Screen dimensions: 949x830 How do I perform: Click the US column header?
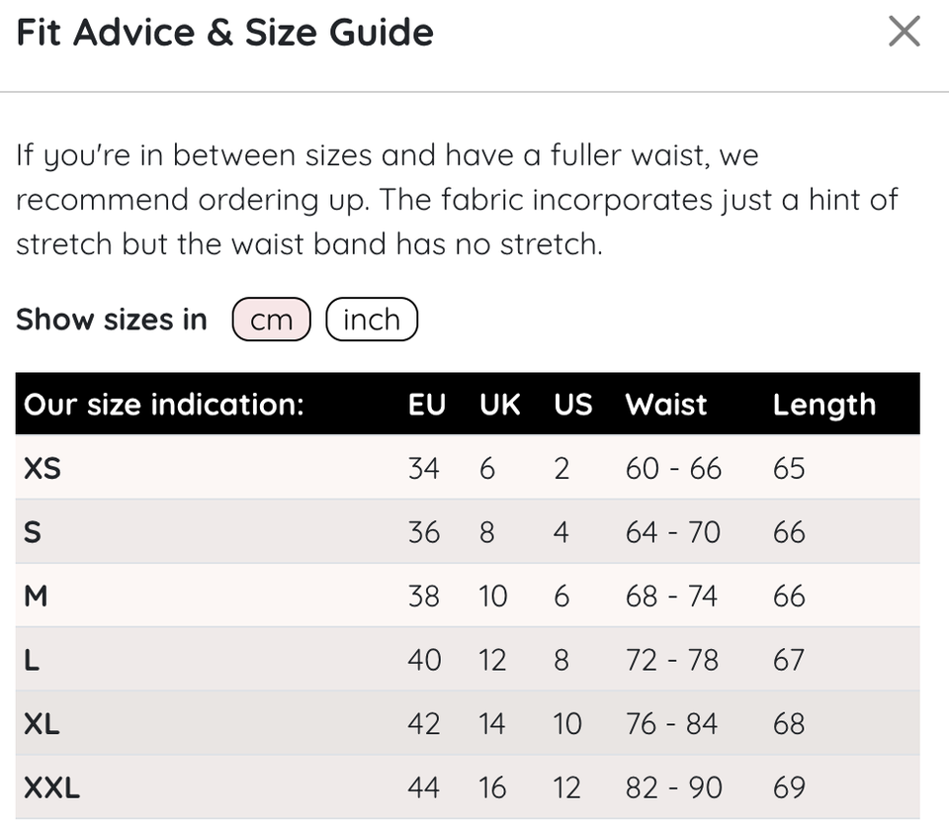click(573, 405)
